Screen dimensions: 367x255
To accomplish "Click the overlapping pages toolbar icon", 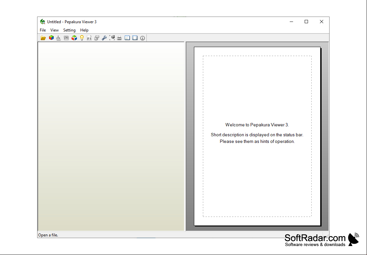I will tap(97, 38).
